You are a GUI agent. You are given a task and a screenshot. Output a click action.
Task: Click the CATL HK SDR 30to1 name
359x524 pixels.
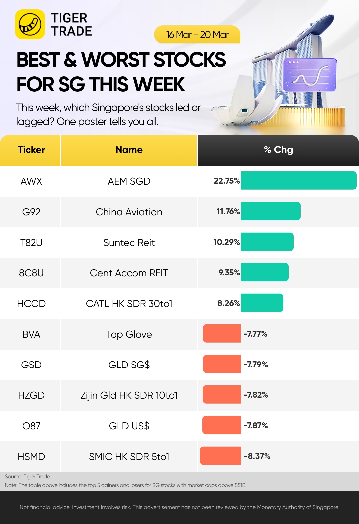pos(129,304)
